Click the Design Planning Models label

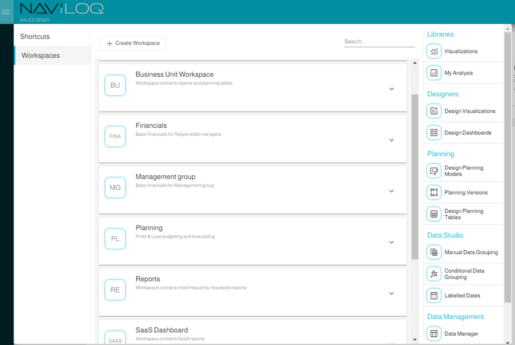tap(464, 171)
